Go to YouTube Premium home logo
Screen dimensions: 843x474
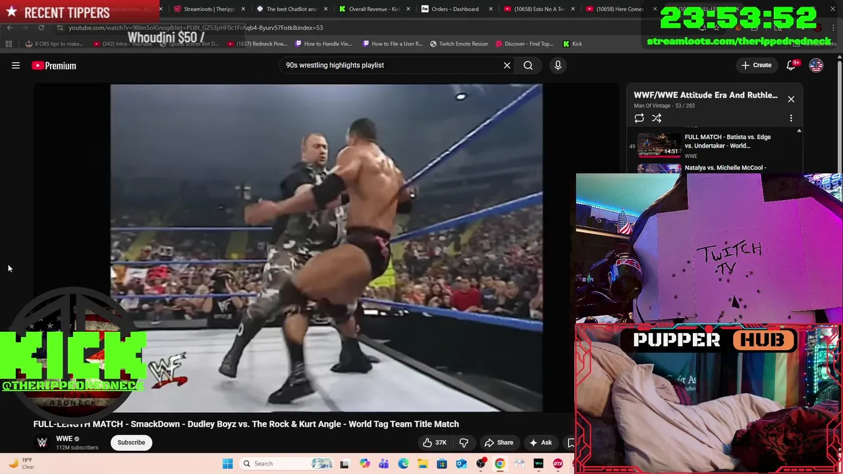click(x=54, y=65)
